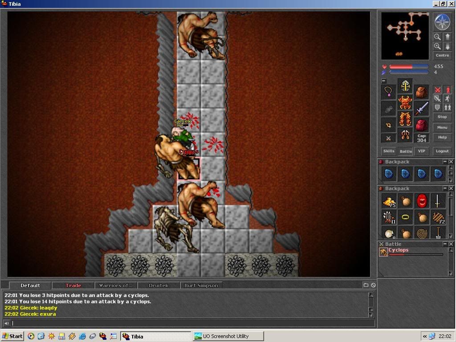456x342 pixels.
Task: Click the fiery armor slot
Action: pyautogui.click(x=405, y=103)
